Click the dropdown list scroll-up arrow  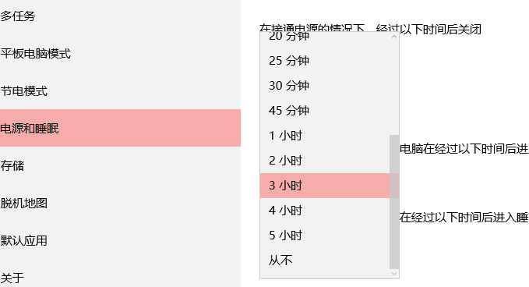click(x=394, y=37)
